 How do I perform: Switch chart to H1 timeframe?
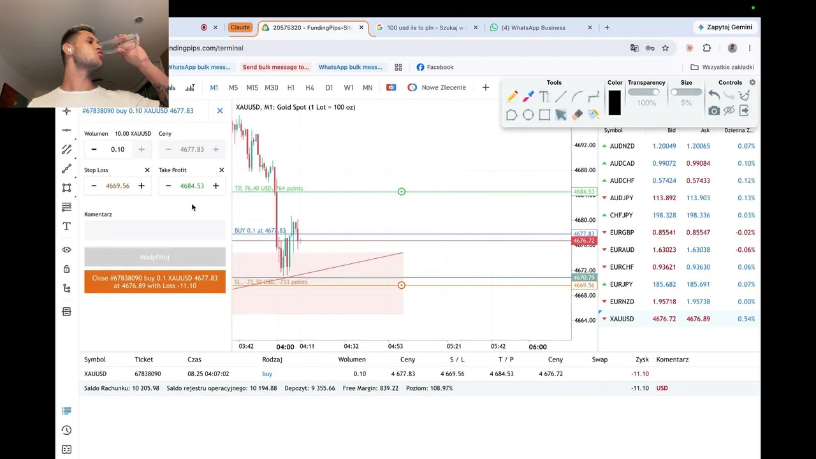(291, 87)
